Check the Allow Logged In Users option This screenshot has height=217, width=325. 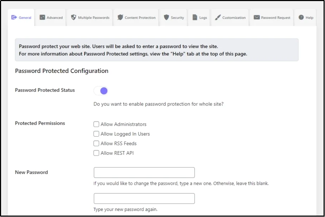pos(96,134)
